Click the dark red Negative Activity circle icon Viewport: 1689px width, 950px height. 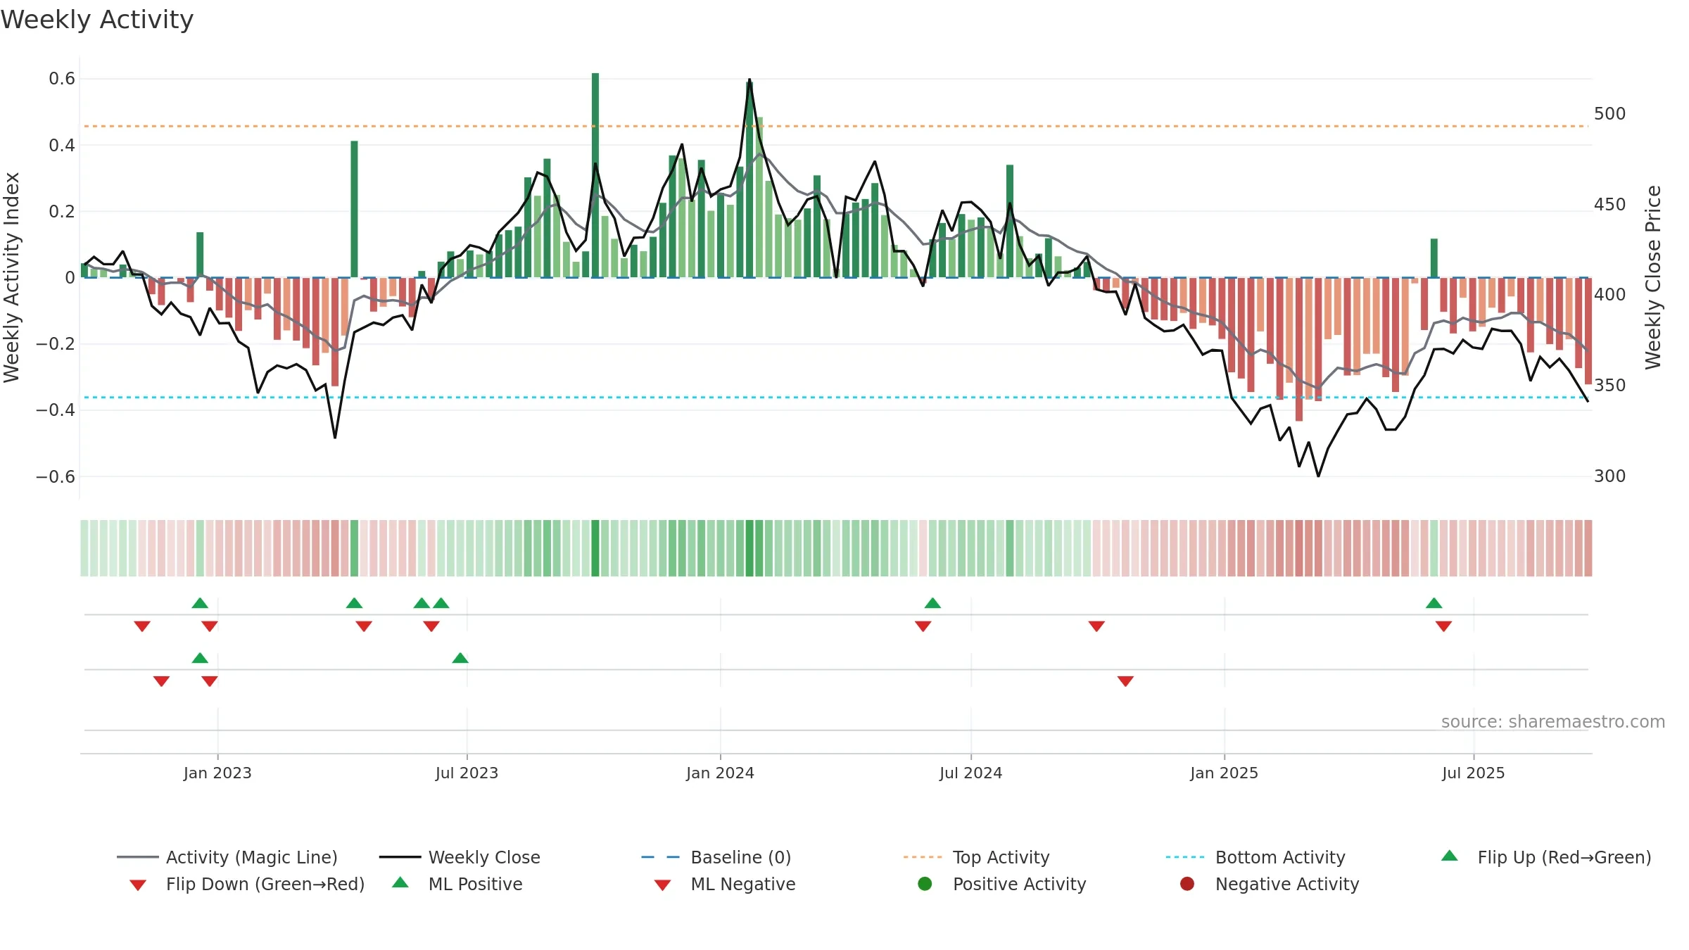point(1187,884)
